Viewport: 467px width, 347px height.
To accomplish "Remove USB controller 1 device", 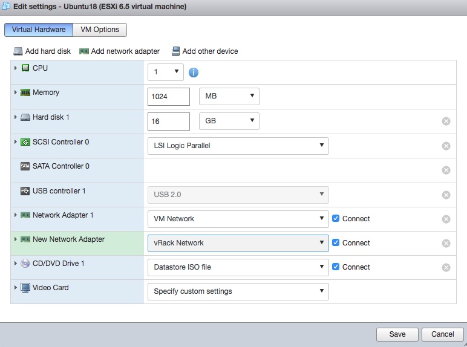I will coord(446,195).
